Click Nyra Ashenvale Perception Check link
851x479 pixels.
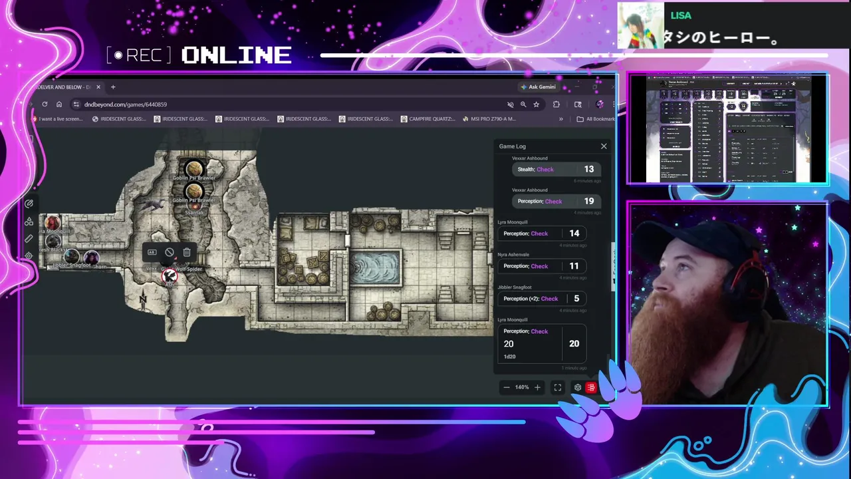(x=539, y=266)
